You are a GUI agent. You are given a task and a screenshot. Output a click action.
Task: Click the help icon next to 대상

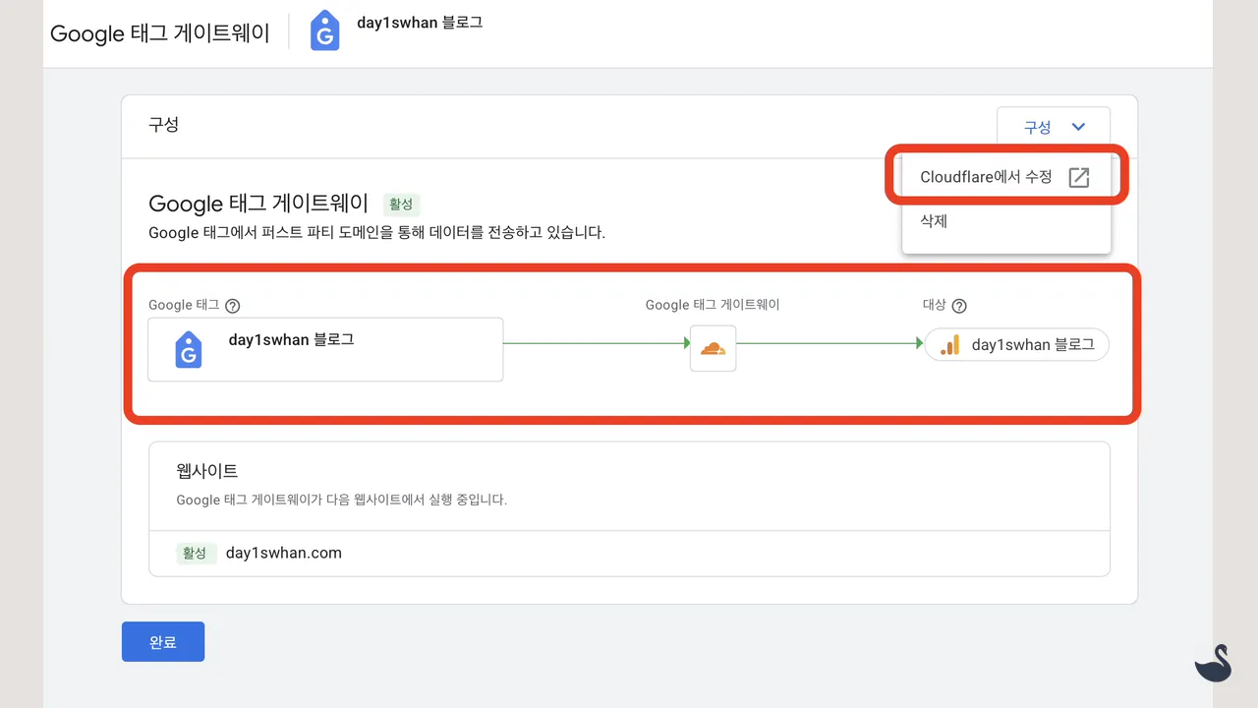[959, 306]
